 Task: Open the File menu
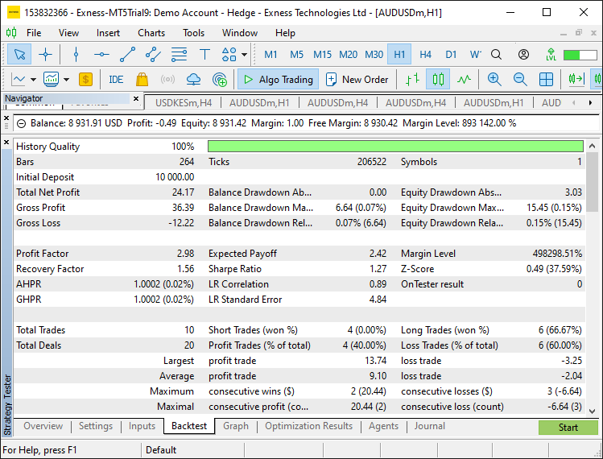tap(34, 33)
